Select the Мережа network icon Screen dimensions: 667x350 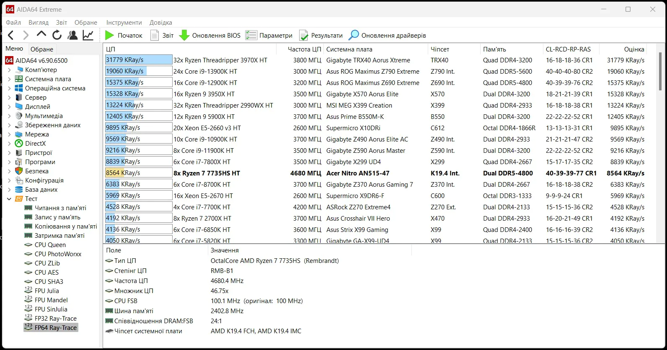pyautogui.click(x=19, y=134)
